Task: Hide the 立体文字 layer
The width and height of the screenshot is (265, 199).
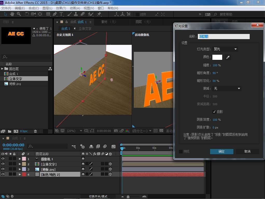Action: point(3,164)
